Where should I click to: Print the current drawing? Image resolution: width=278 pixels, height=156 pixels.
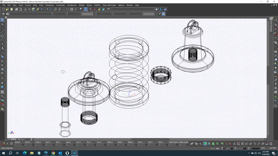click(16, 9)
